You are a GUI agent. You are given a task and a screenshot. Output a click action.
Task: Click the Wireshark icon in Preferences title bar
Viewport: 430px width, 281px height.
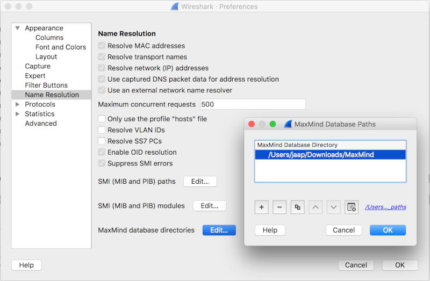[175, 6]
